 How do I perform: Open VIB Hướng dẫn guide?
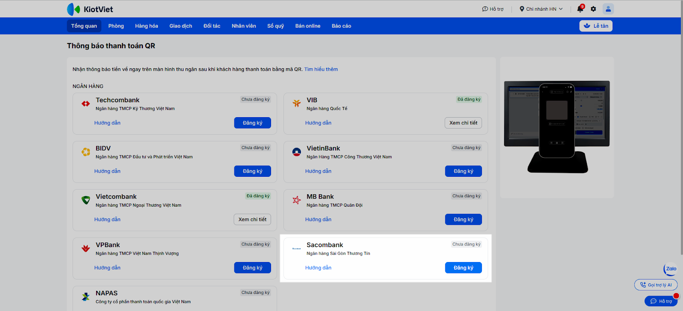pos(318,123)
